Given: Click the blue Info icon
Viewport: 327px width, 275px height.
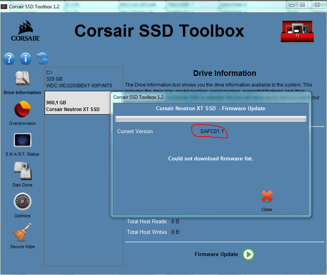Looking at the screenshot, I should click(25, 58).
